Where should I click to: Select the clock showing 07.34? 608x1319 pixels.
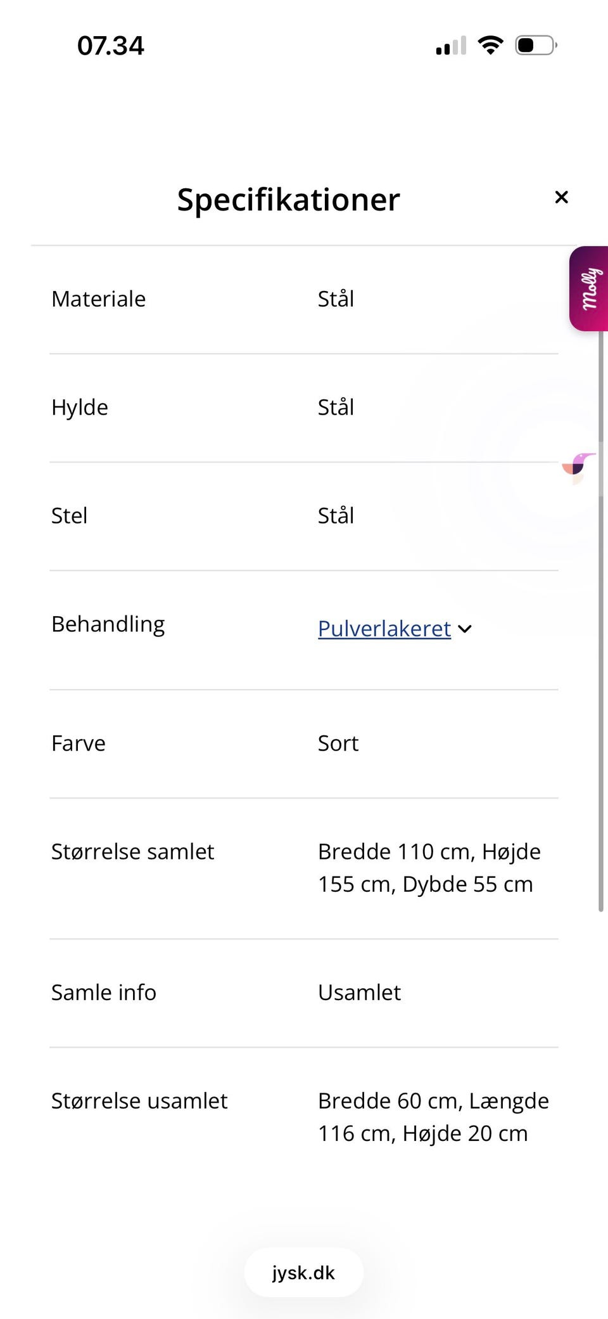(110, 44)
